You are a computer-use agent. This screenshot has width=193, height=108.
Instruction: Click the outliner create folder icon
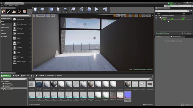[x=191, y=11]
